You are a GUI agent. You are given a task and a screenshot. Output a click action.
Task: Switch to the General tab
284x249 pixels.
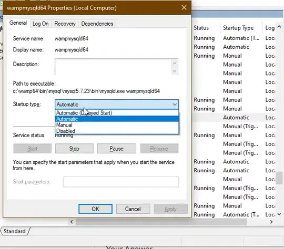[18, 23]
